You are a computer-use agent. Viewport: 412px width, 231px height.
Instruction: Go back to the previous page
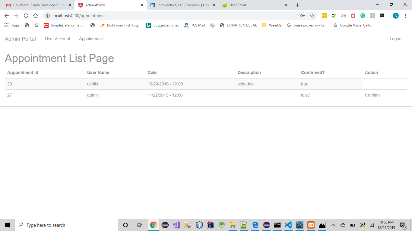coord(7,16)
